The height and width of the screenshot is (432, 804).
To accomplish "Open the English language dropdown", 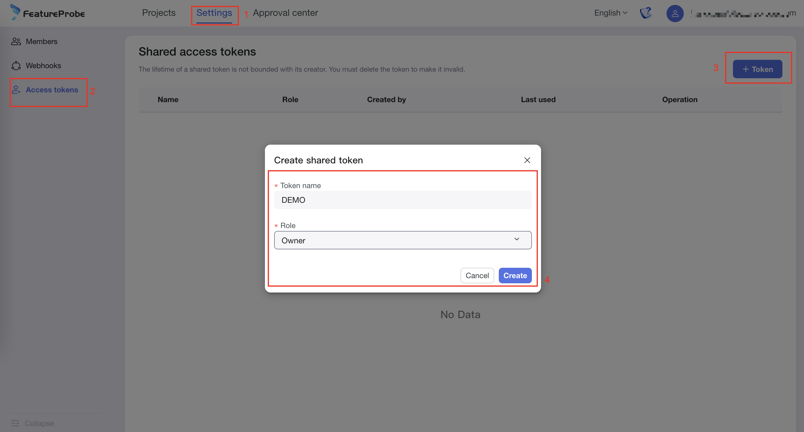I will 610,13.
